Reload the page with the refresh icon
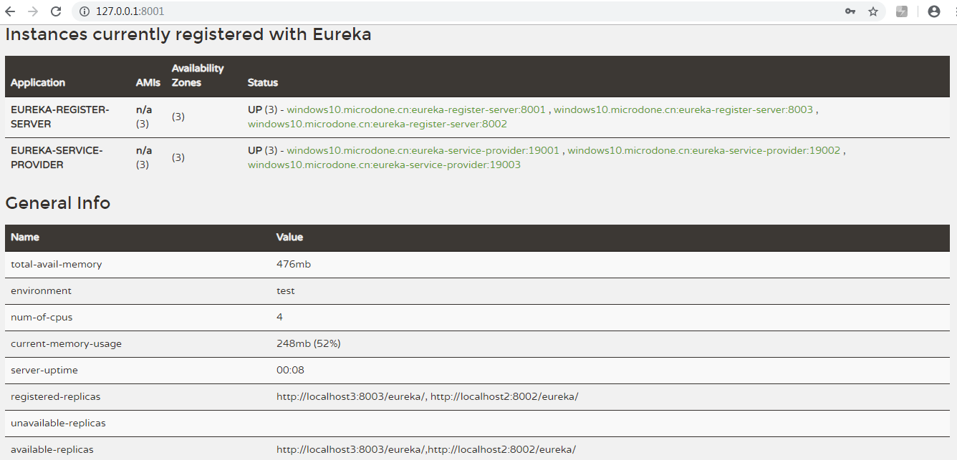 click(56, 11)
